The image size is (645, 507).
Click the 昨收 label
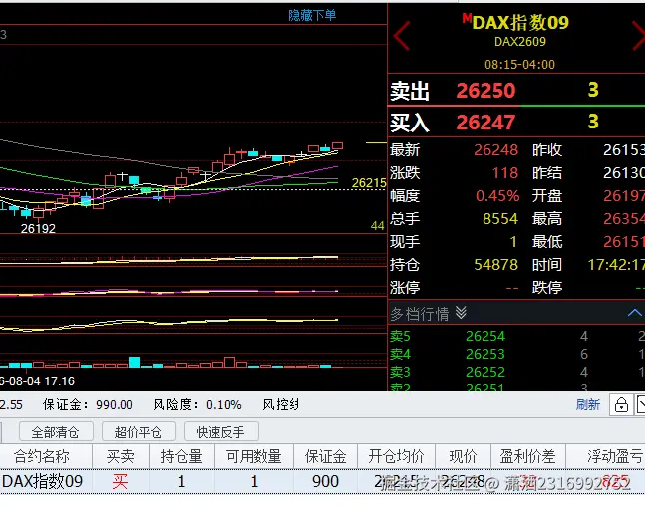[547, 150]
